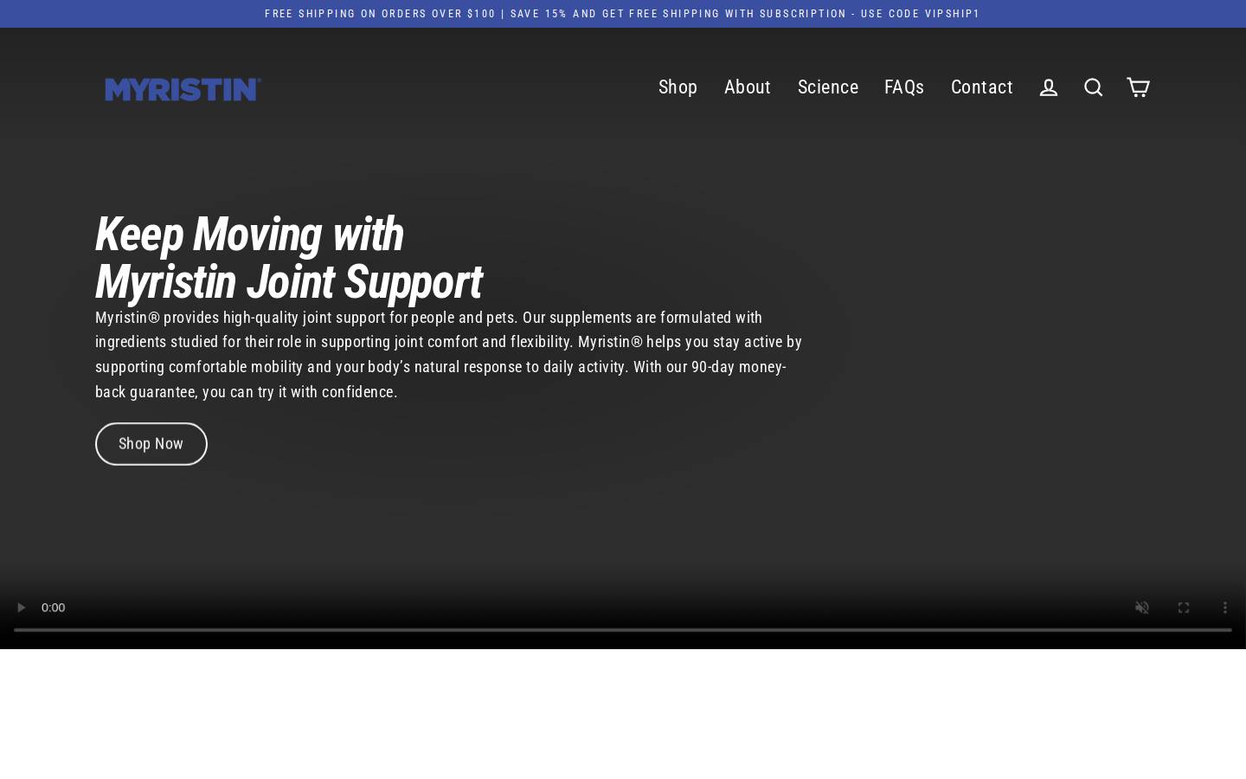Play the hero video
The height and width of the screenshot is (779, 1246).
pyautogui.click(x=21, y=608)
